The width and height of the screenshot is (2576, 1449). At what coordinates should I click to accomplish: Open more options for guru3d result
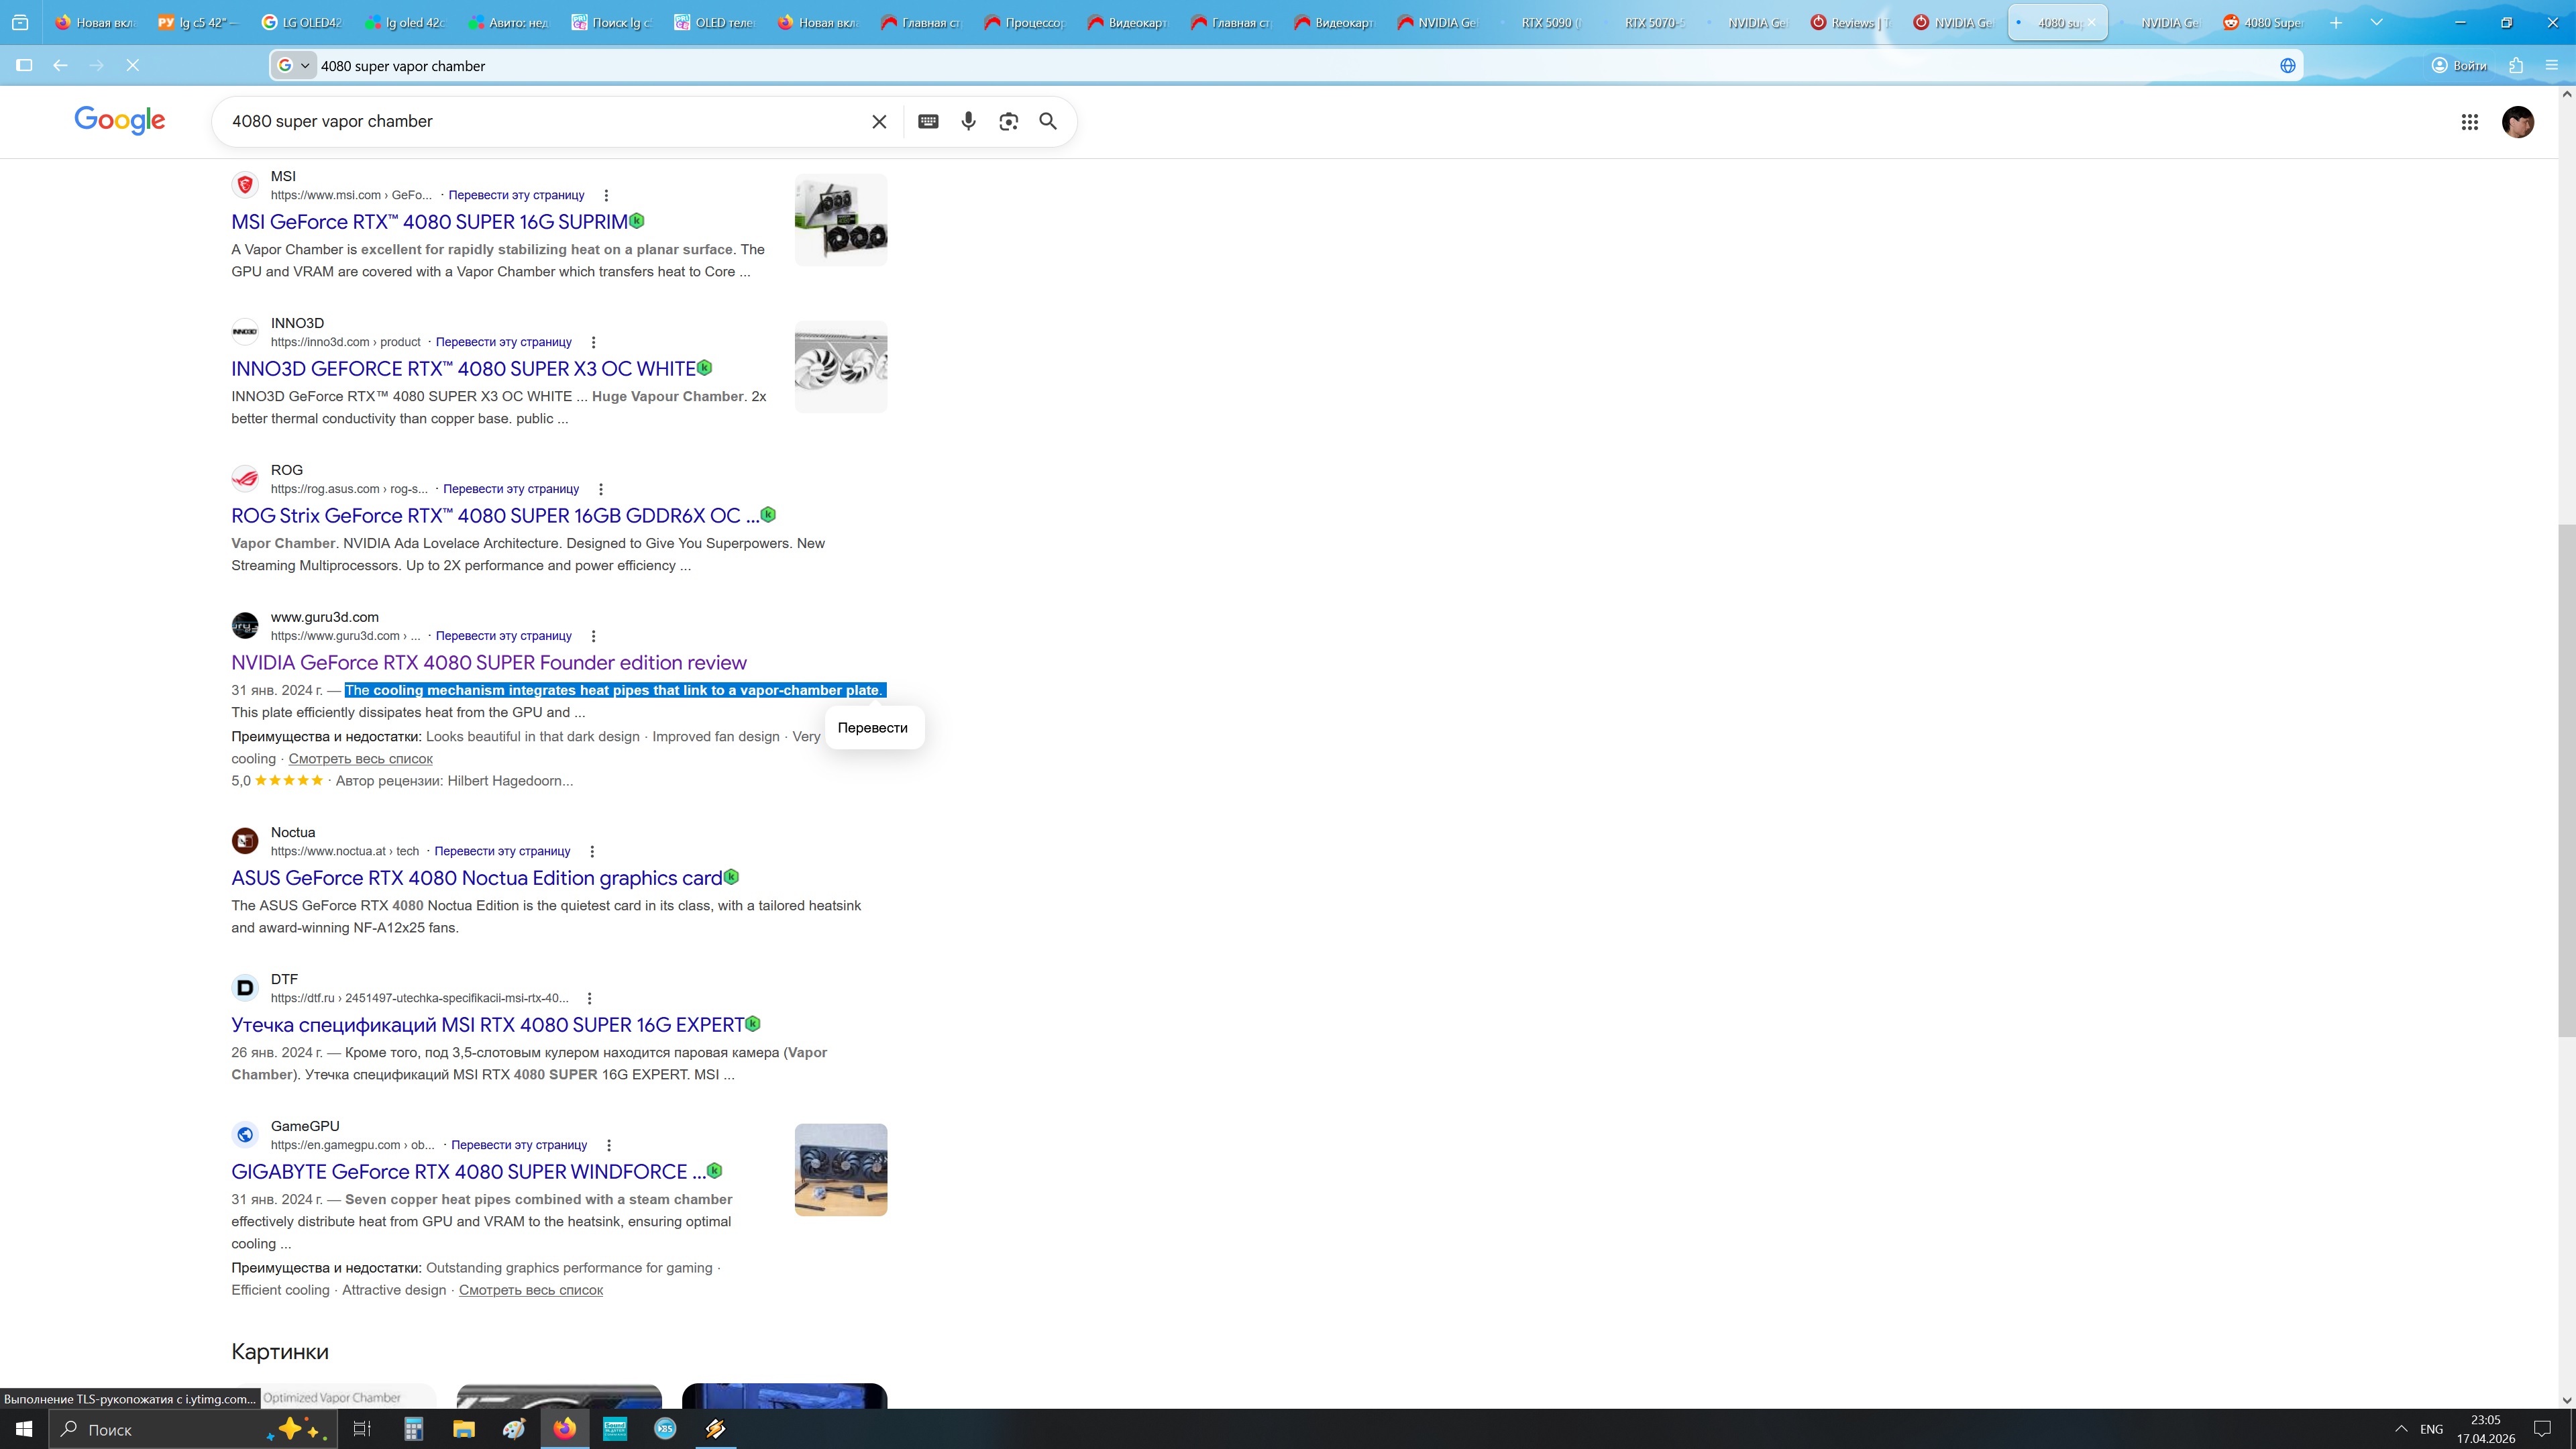(593, 636)
